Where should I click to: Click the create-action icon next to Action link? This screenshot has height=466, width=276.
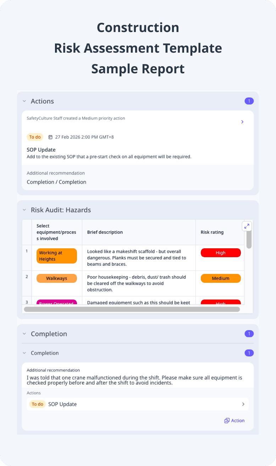tap(226, 420)
